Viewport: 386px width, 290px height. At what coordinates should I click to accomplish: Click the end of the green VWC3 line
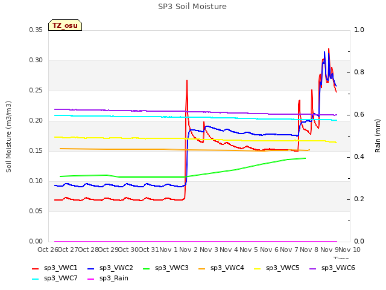pos(305,158)
